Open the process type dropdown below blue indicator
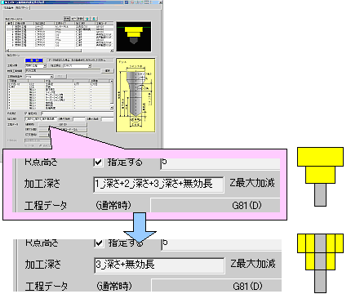 coord(36,66)
